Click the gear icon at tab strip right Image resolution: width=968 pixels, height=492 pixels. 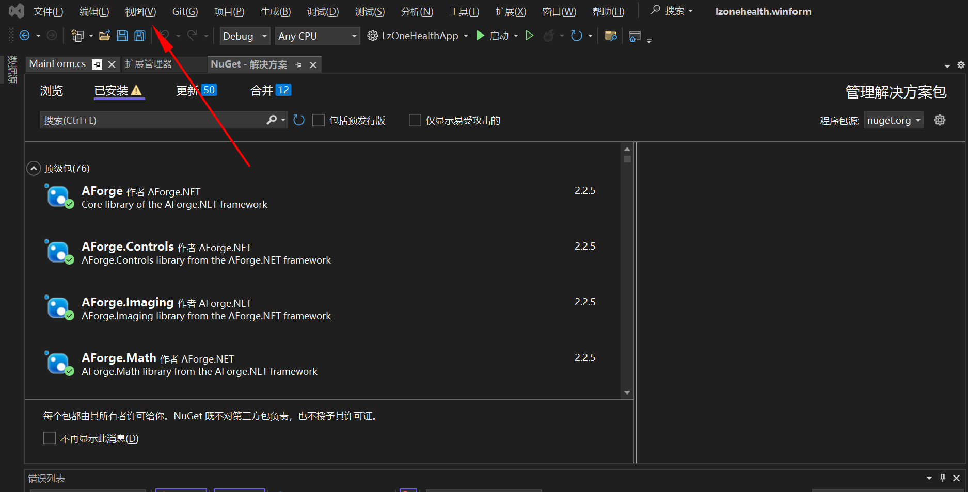961,65
